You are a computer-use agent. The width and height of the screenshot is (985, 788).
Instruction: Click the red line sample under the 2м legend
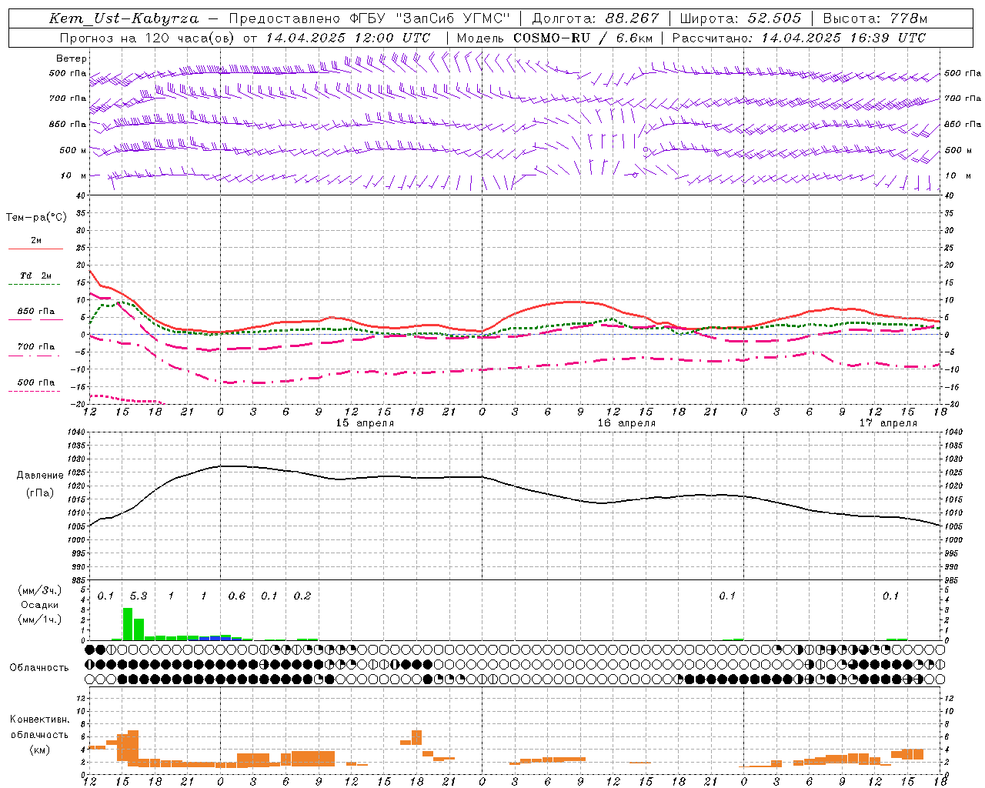click(x=36, y=249)
